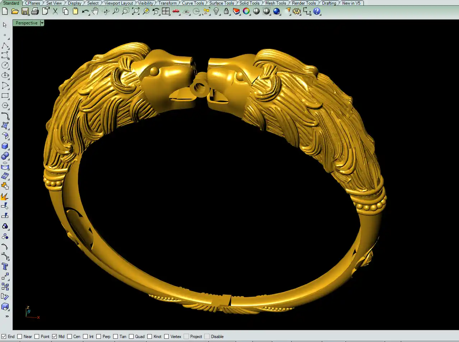Switch to the CPlanes tab
This screenshot has width=459, height=342.
tap(33, 3)
